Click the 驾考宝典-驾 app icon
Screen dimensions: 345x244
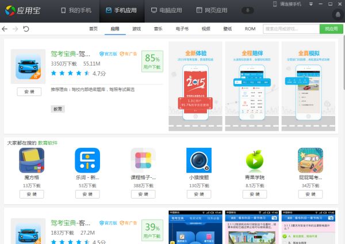click(28, 67)
